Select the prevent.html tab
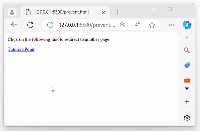This screenshot has width=200, height=131. pyautogui.click(x=65, y=12)
